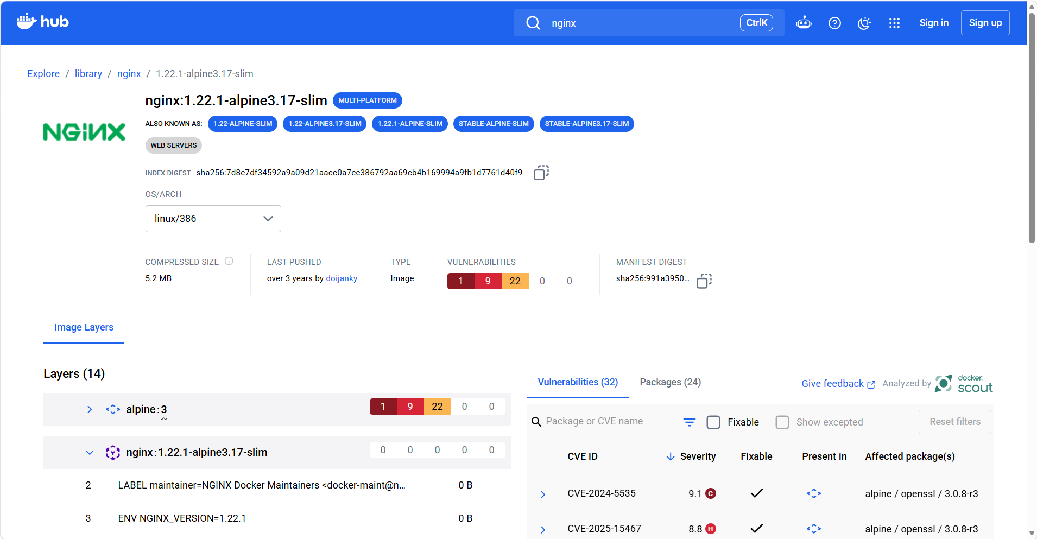1037x539 pixels.
Task: Click the critical severity badge for CVE-2024-5535
Action: (711, 493)
